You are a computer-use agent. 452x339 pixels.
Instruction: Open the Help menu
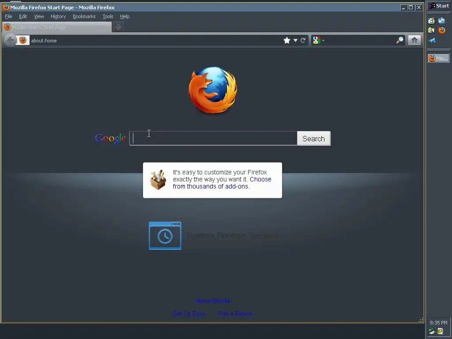[125, 16]
